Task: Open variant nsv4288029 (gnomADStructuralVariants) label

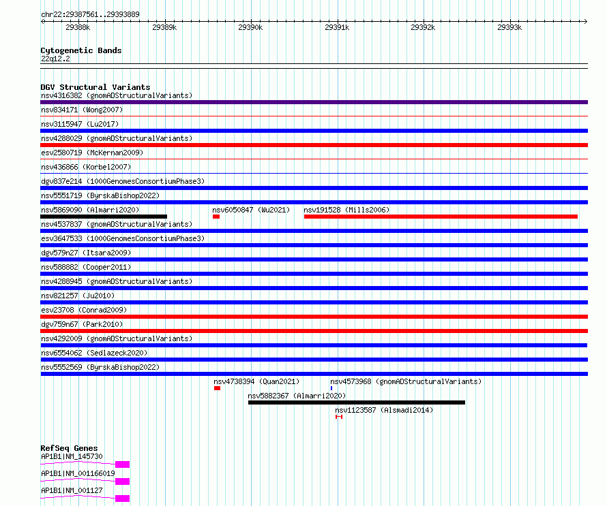Action: [117, 138]
